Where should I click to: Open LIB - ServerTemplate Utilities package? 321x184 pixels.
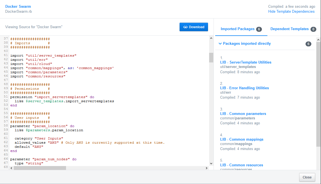tap(246, 62)
